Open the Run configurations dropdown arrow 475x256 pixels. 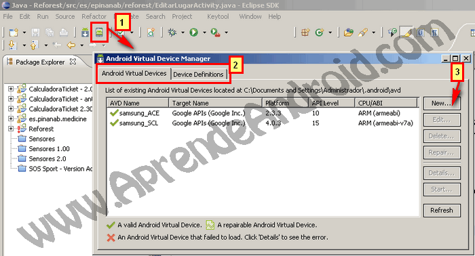(x=204, y=33)
